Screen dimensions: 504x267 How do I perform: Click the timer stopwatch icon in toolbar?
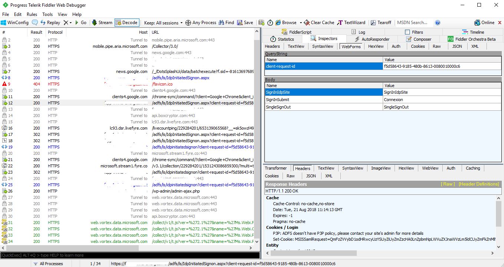coord(270,23)
